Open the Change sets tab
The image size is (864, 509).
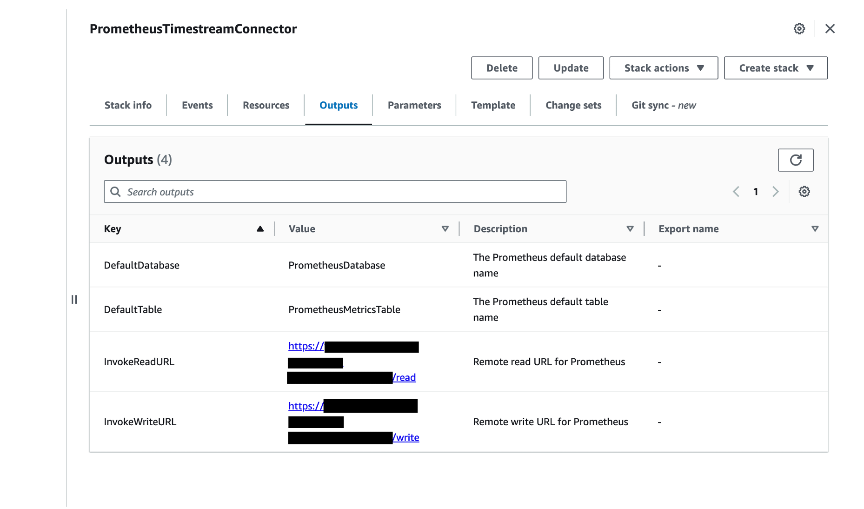pyautogui.click(x=573, y=105)
